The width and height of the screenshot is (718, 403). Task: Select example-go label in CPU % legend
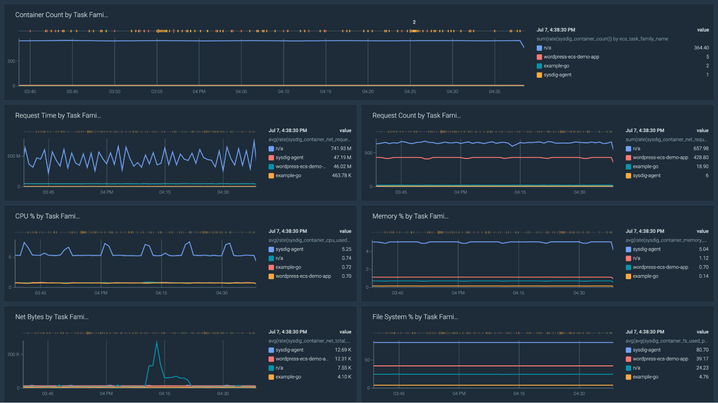288,267
